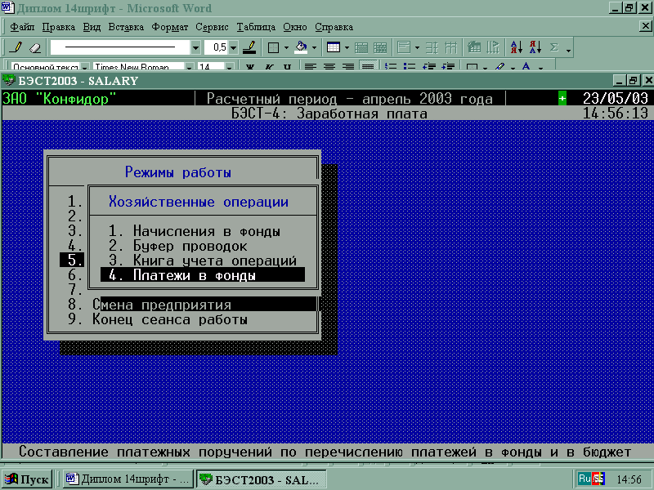This screenshot has width=654, height=490.
Task: Toggle align left paragraph button
Action: [311, 67]
